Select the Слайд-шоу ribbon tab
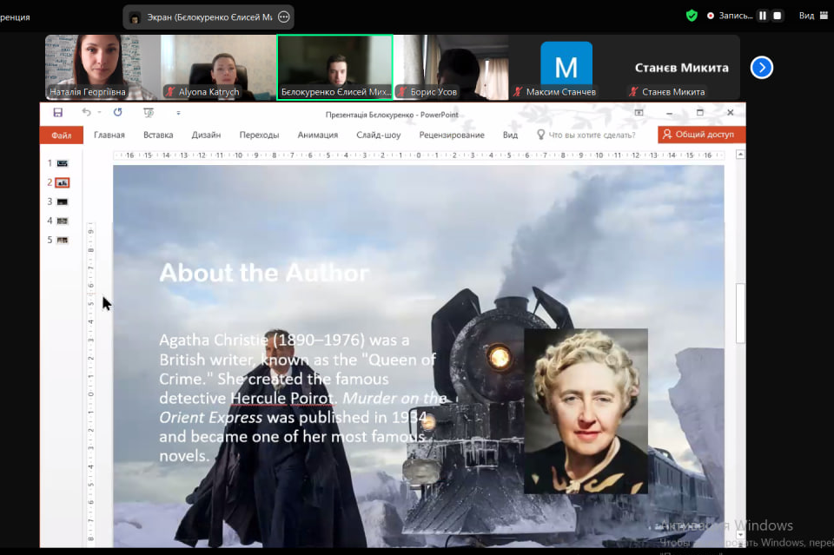Viewport: 834px width, 555px height. tap(378, 135)
